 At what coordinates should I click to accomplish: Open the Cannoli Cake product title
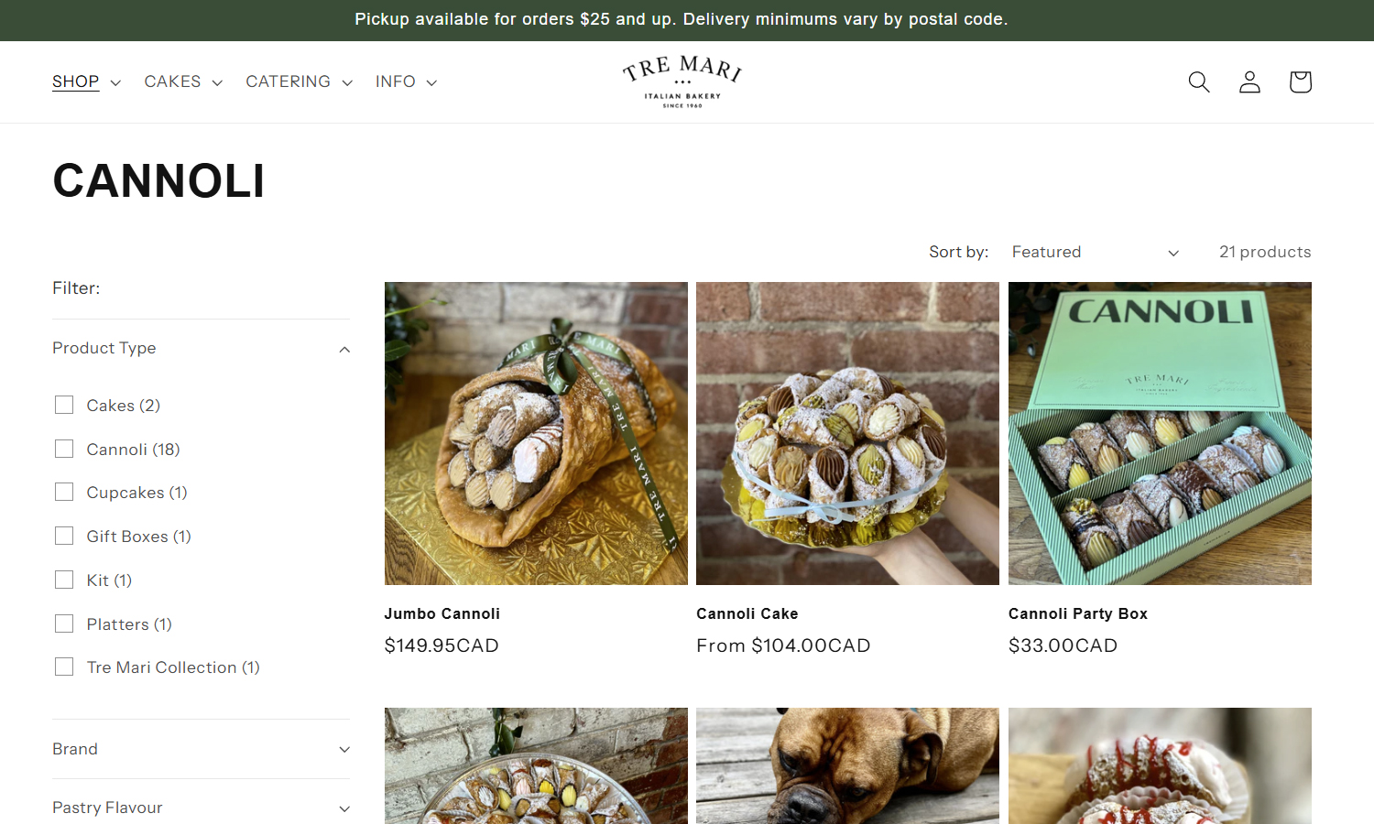[x=747, y=613]
